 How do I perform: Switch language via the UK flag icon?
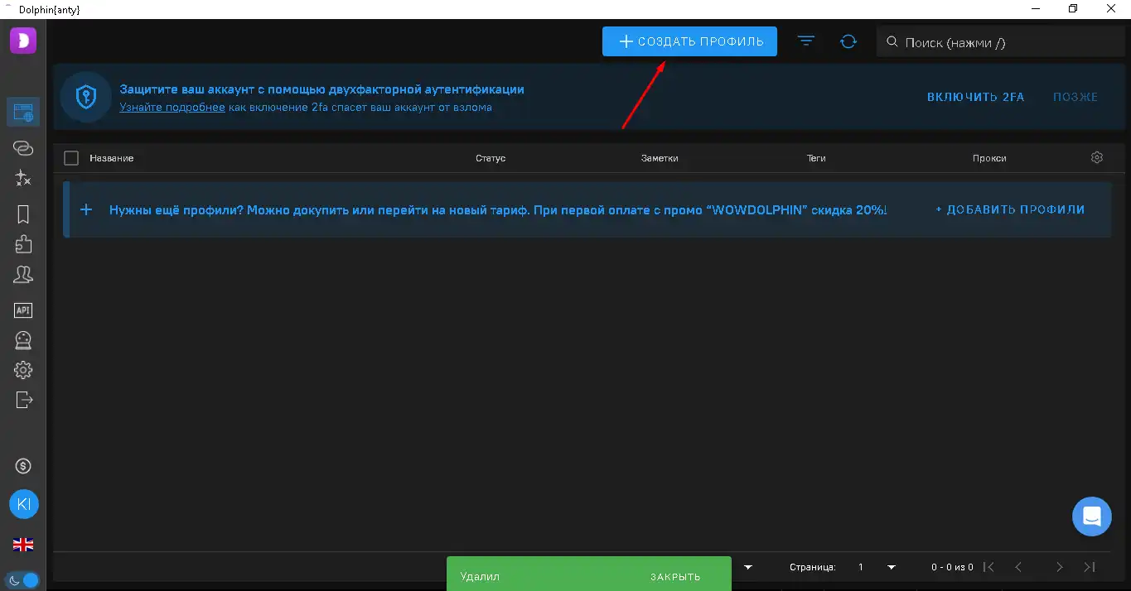tap(23, 545)
